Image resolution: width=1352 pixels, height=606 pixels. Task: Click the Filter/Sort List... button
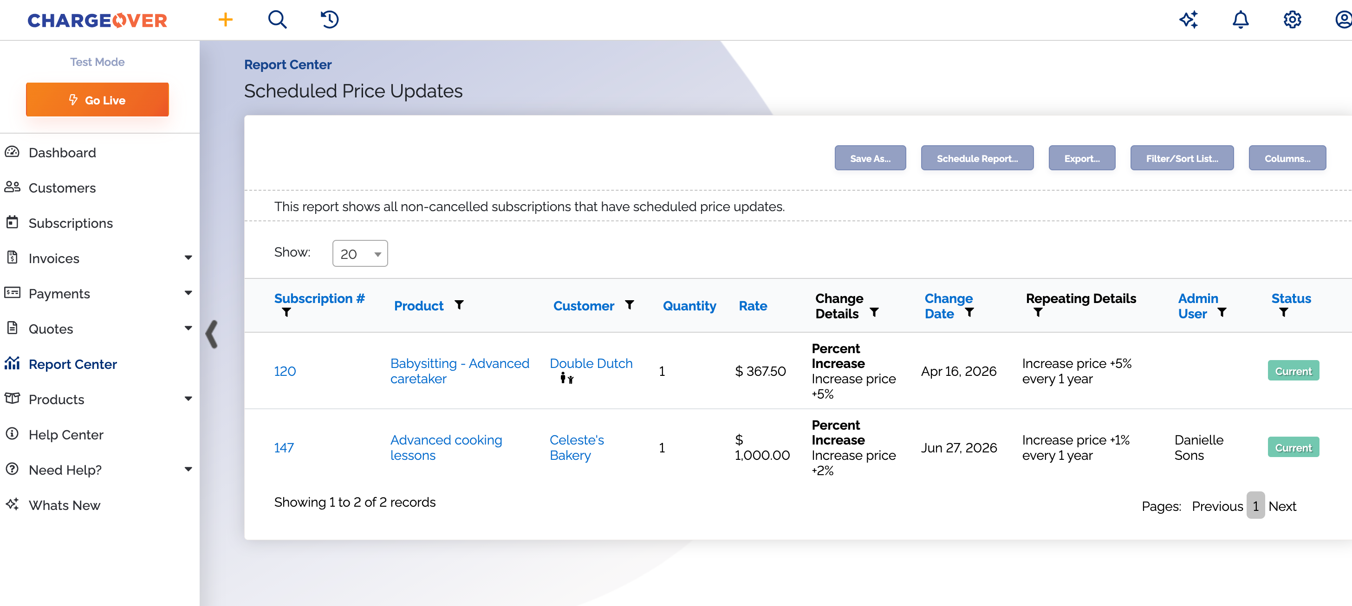tap(1182, 158)
